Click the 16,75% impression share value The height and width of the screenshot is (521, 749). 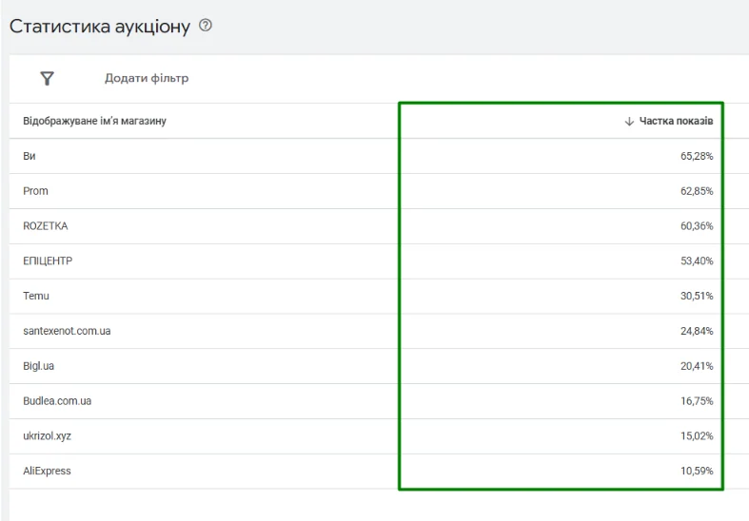click(x=697, y=401)
